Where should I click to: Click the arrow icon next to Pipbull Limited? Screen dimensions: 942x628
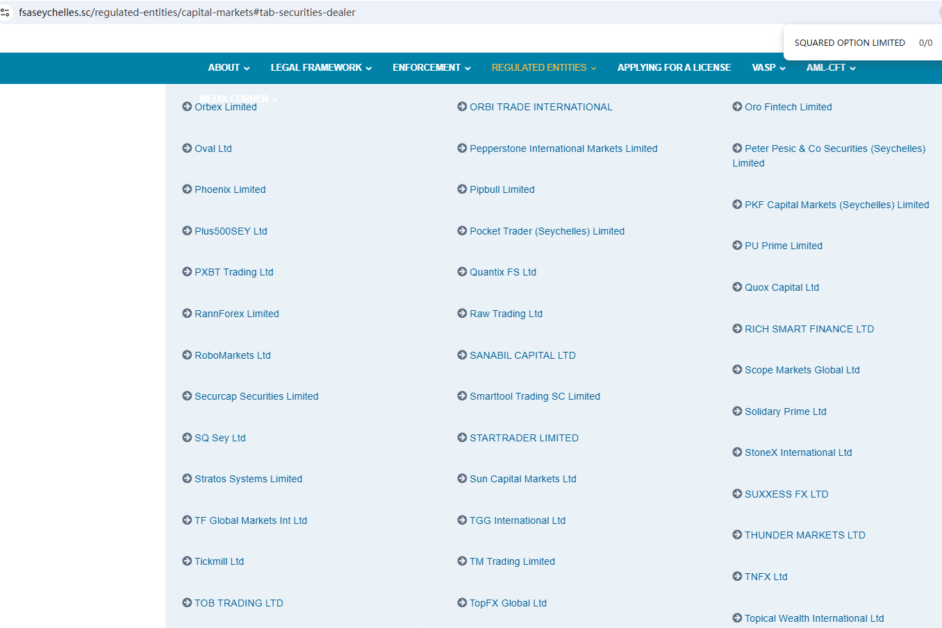(462, 189)
